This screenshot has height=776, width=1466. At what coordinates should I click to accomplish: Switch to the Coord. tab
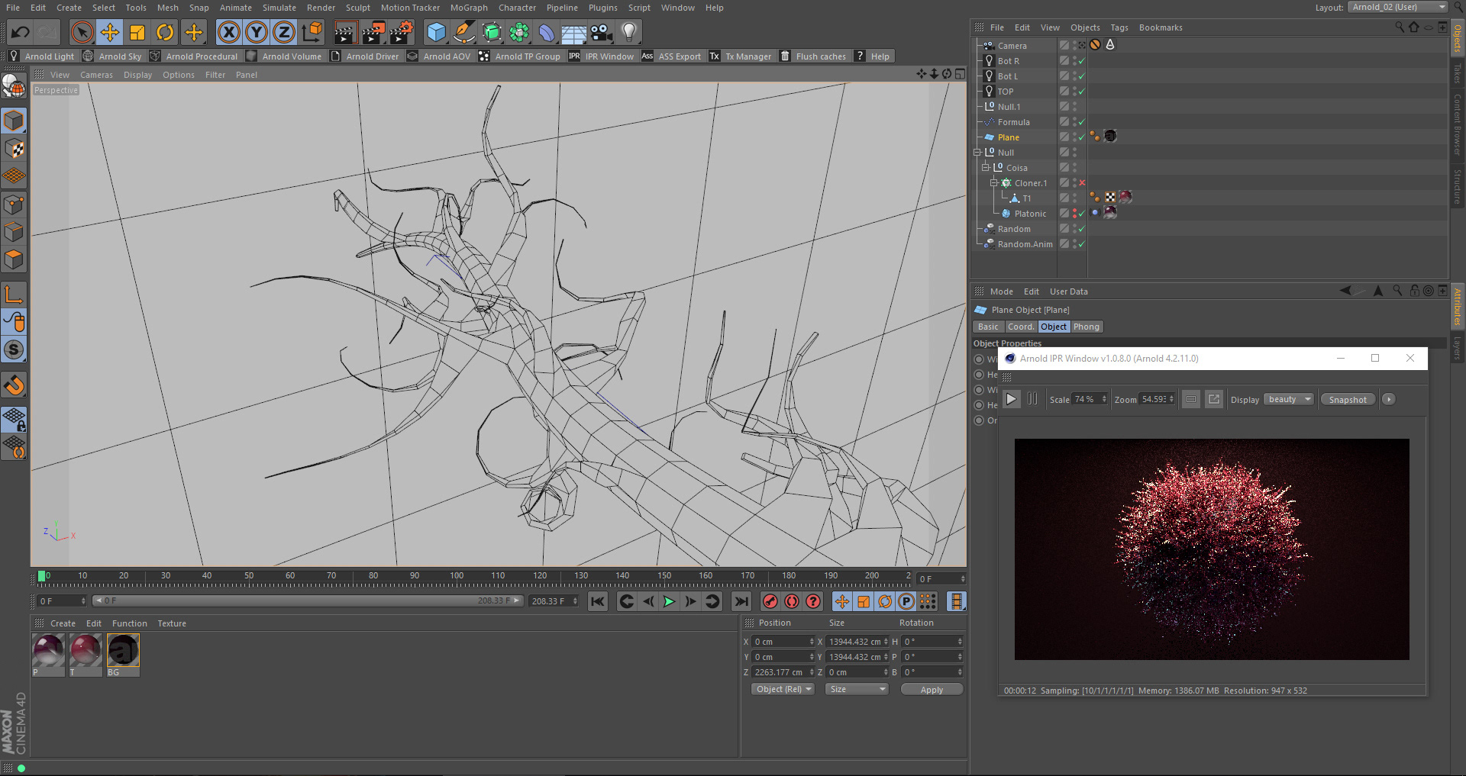coord(1020,327)
